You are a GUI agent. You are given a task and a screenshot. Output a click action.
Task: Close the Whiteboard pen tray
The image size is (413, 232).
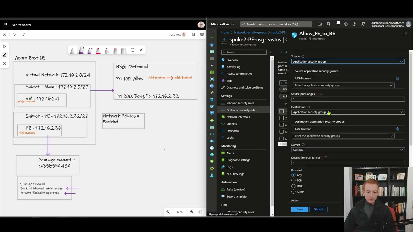coord(141,50)
